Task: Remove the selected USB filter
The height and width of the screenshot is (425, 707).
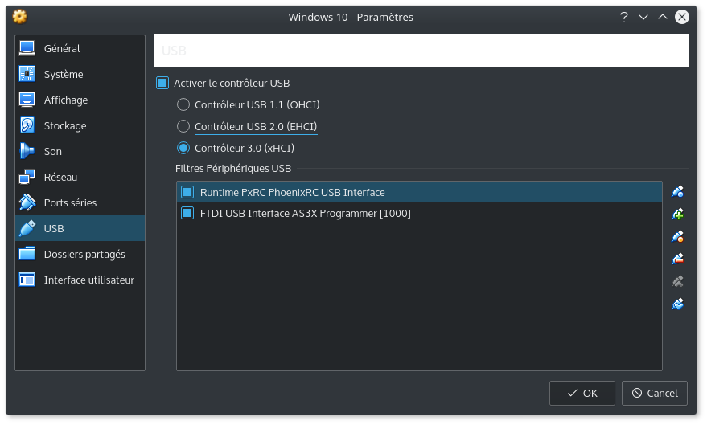Action: [x=677, y=259]
